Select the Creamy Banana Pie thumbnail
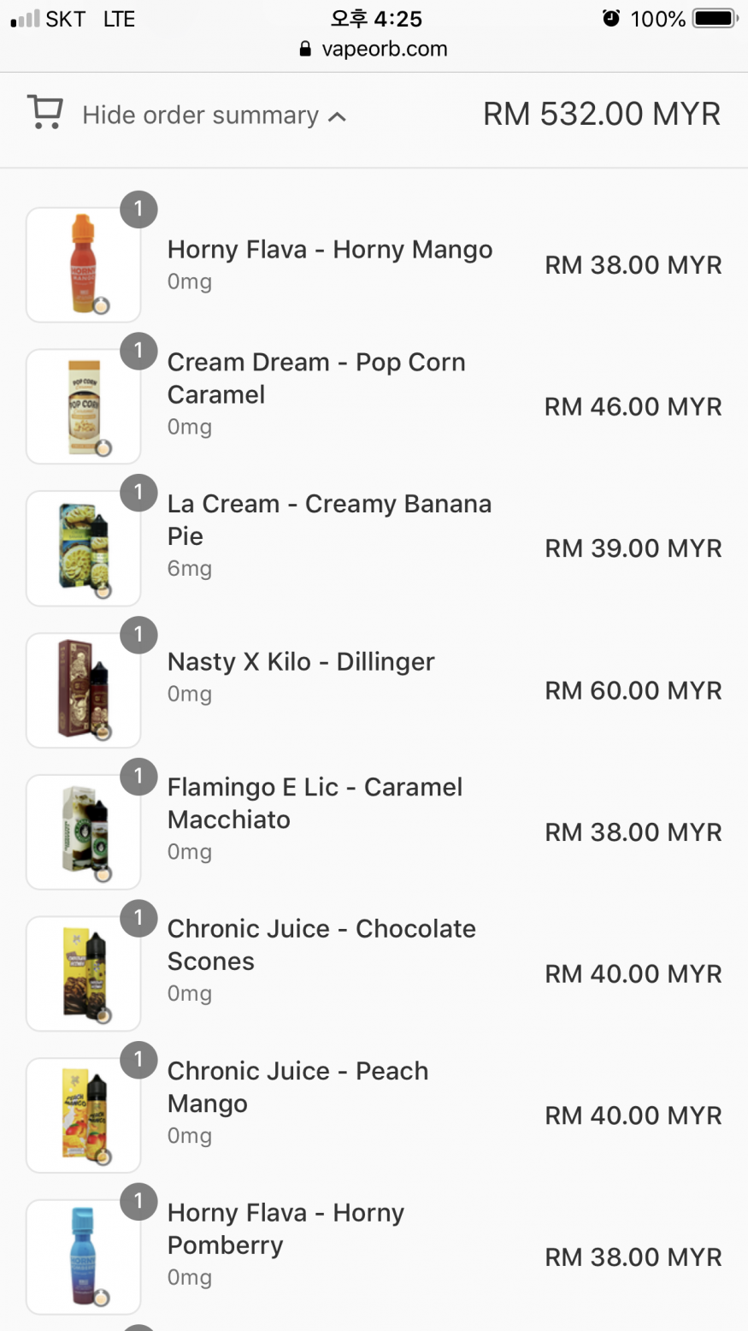This screenshot has width=748, height=1331. click(83, 548)
